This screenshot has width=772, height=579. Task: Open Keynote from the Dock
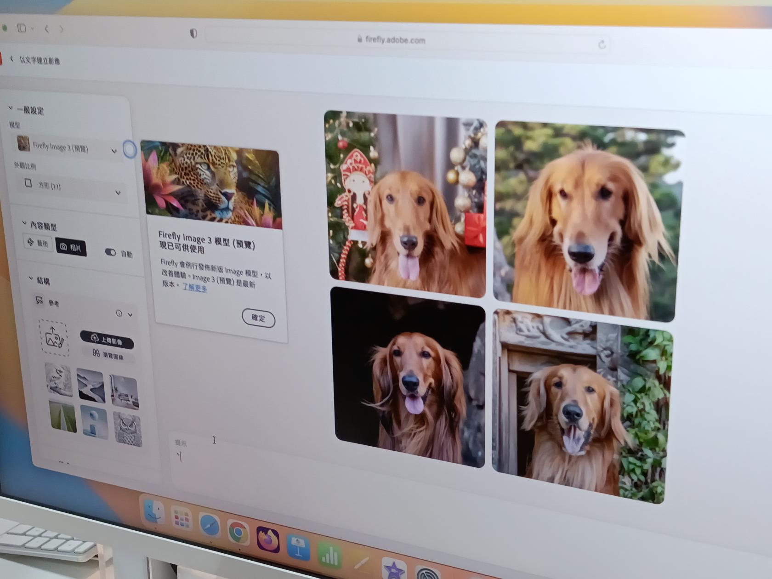pos(298,546)
